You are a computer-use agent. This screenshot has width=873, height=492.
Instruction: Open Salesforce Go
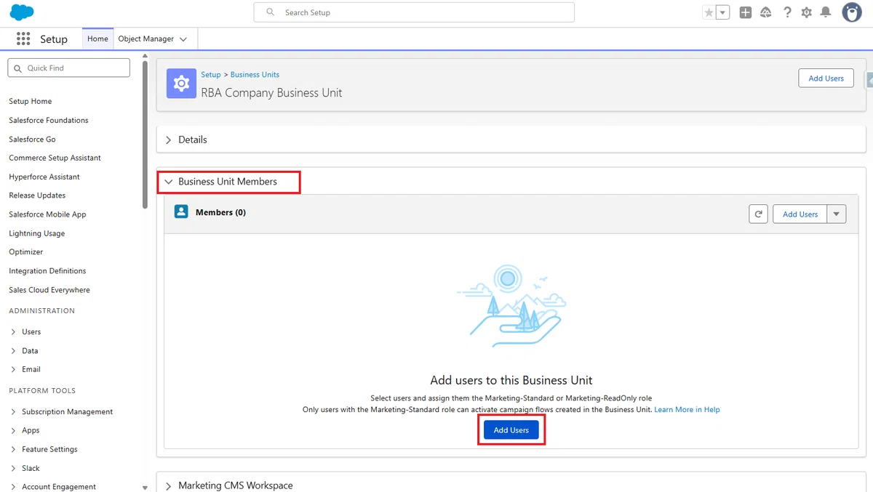click(x=32, y=139)
